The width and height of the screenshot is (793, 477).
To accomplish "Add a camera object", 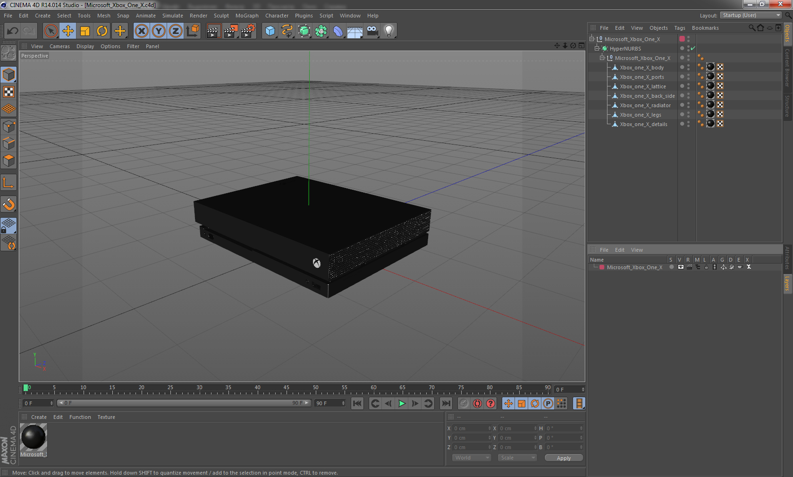I will tap(372, 31).
